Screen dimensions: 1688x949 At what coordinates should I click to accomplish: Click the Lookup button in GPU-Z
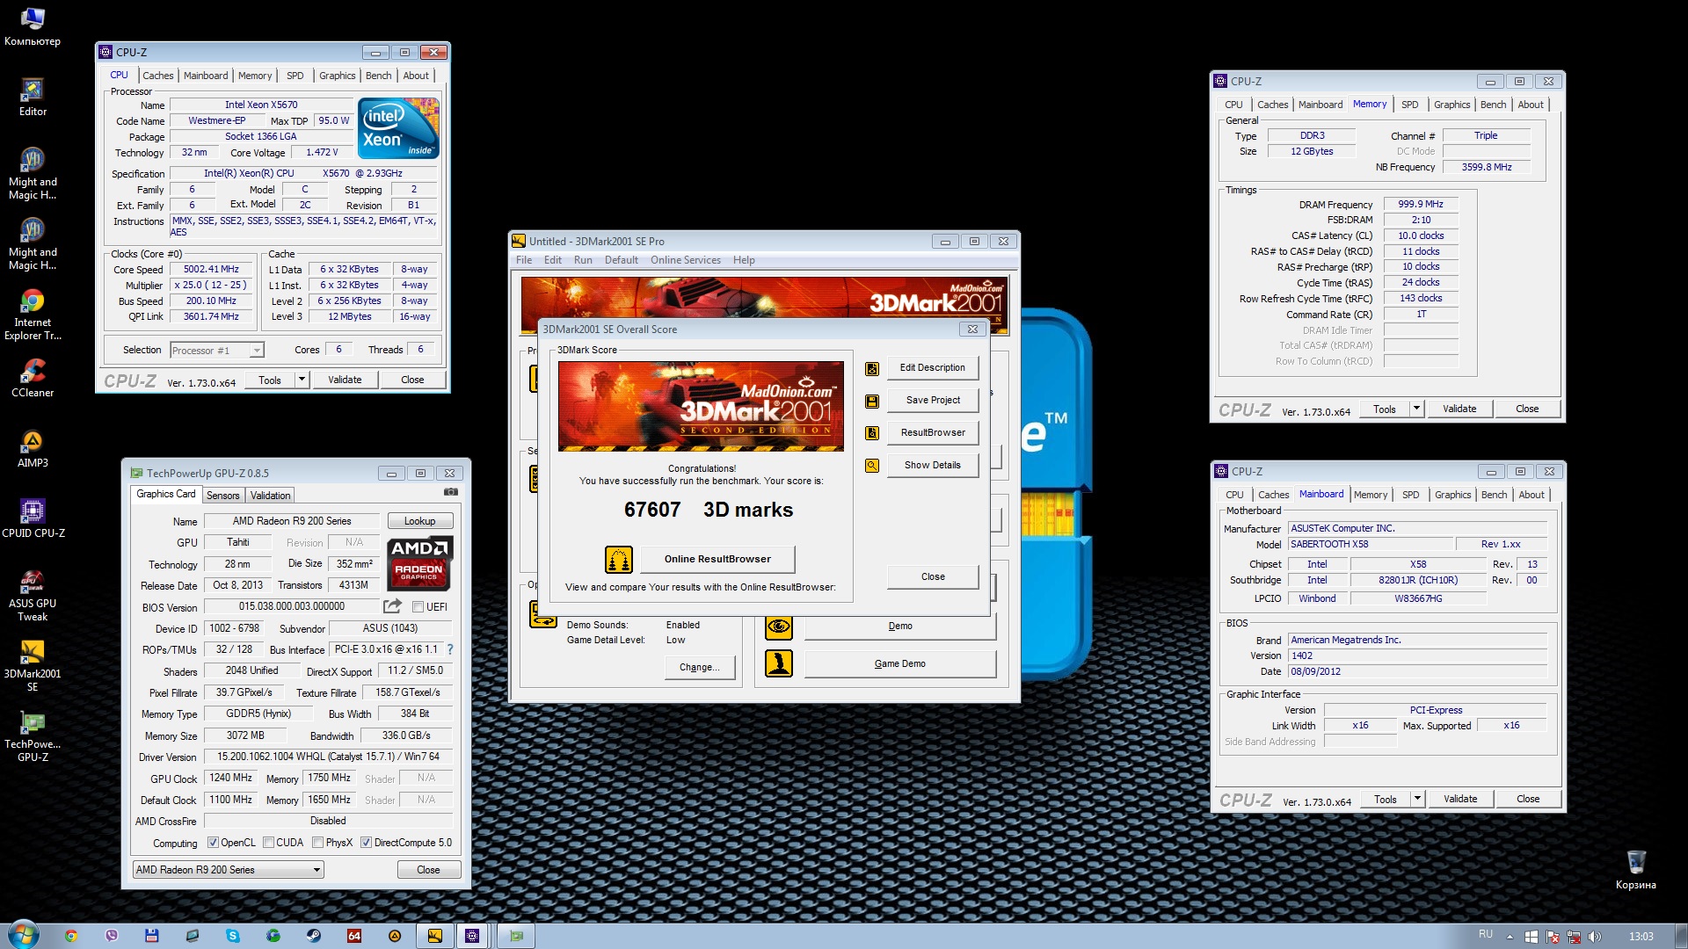[419, 521]
